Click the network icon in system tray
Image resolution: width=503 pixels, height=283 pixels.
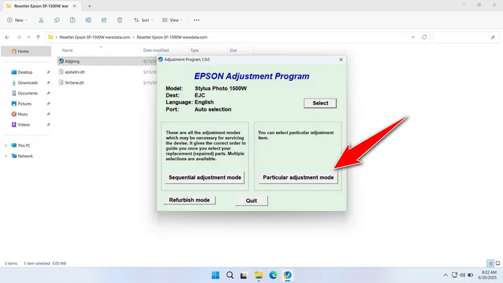[454, 275]
